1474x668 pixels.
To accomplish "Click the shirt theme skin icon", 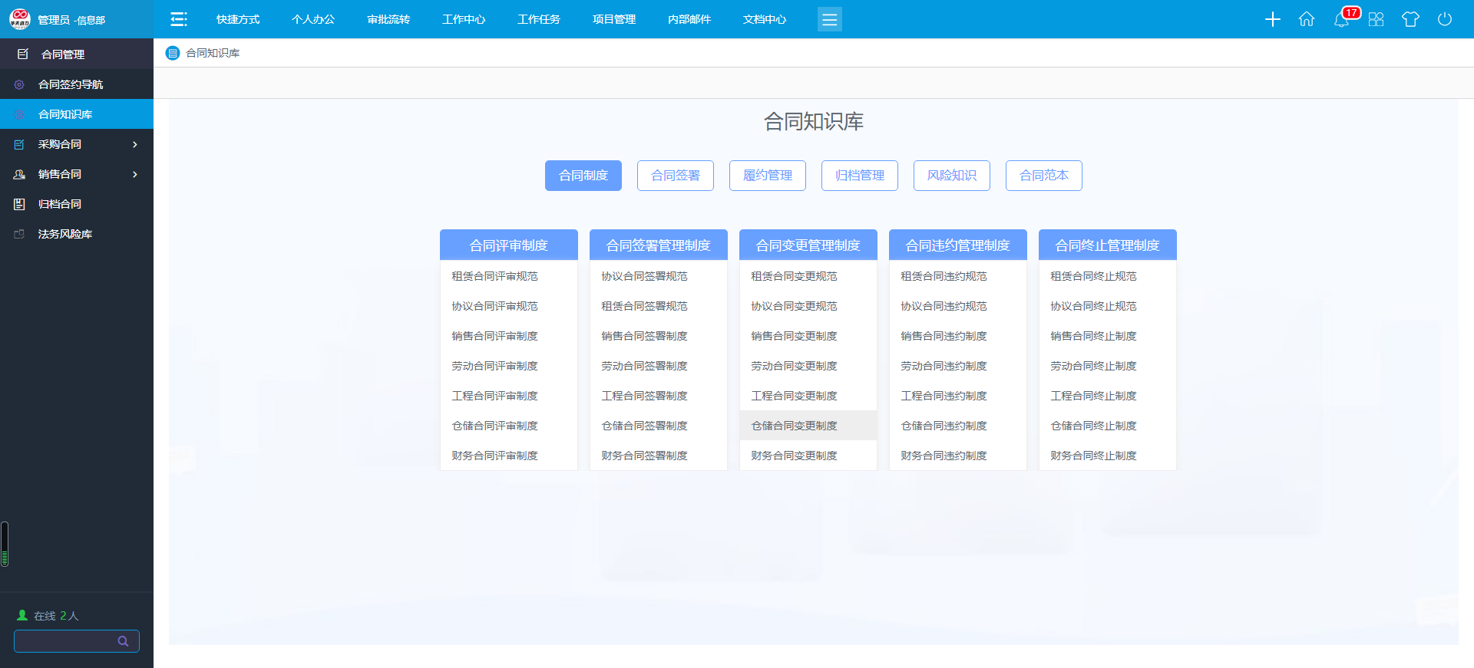I will [1410, 19].
